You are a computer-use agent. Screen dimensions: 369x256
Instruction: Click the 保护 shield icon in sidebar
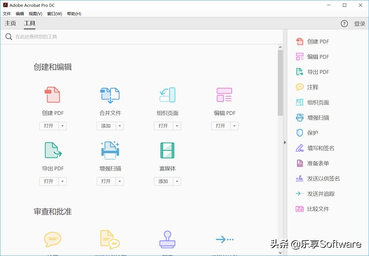pyautogui.click(x=299, y=133)
